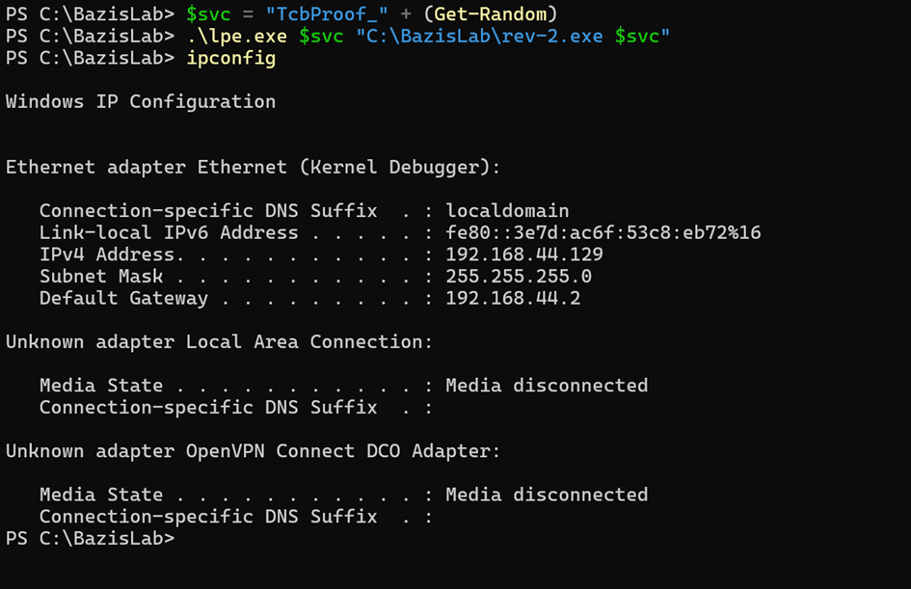911x589 pixels.
Task: Click the IPv4 Address label text
Action: (112, 254)
